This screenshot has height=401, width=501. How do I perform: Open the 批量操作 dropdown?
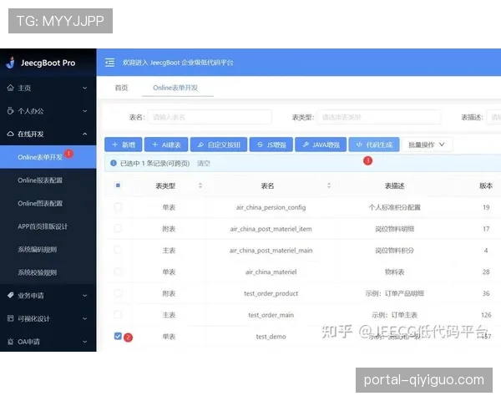(427, 145)
